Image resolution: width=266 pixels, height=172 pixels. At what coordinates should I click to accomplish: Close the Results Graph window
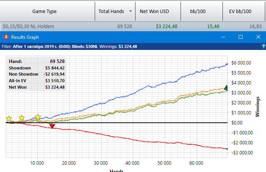coord(258,37)
